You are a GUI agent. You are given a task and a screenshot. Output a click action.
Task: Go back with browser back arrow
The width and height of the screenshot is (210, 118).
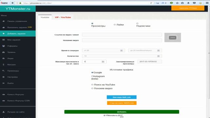click(12, 3)
